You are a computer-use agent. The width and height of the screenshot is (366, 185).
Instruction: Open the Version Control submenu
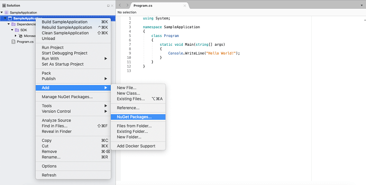pos(73,111)
